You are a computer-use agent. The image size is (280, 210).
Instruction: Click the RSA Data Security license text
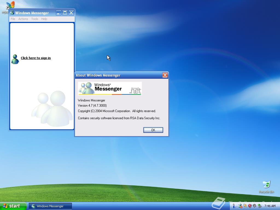[119, 118]
